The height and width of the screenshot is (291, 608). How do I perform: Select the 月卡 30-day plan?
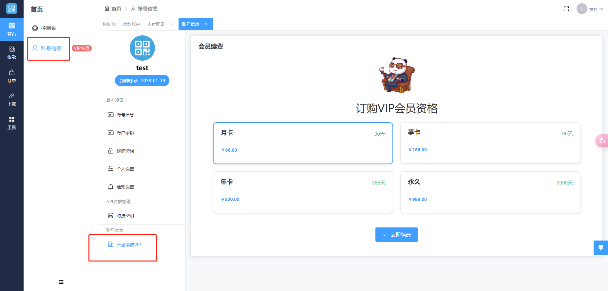point(303,143)
